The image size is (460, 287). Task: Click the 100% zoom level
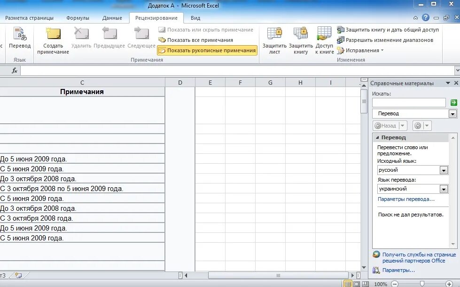click(x=381, y=284)
